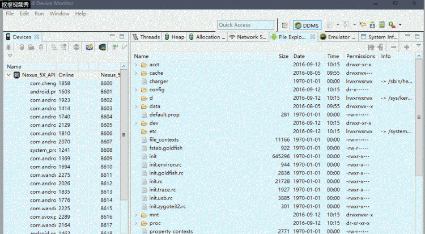
Task: Click the File Explorer vertical scrollbar
Action: tap(419, 117)
